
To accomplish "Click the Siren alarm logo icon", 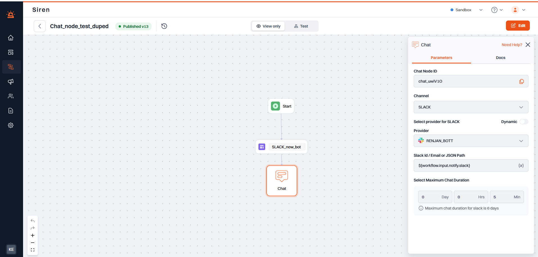I will click(11, 14).
